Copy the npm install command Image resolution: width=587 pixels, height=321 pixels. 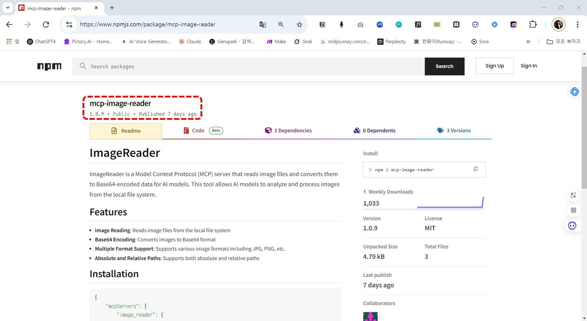[x=475, y=169]
